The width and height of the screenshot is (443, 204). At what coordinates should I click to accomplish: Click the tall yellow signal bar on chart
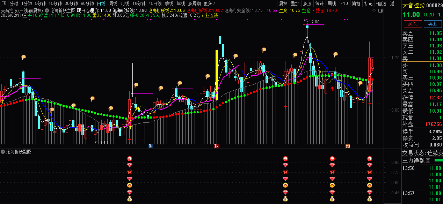point(217,75)
